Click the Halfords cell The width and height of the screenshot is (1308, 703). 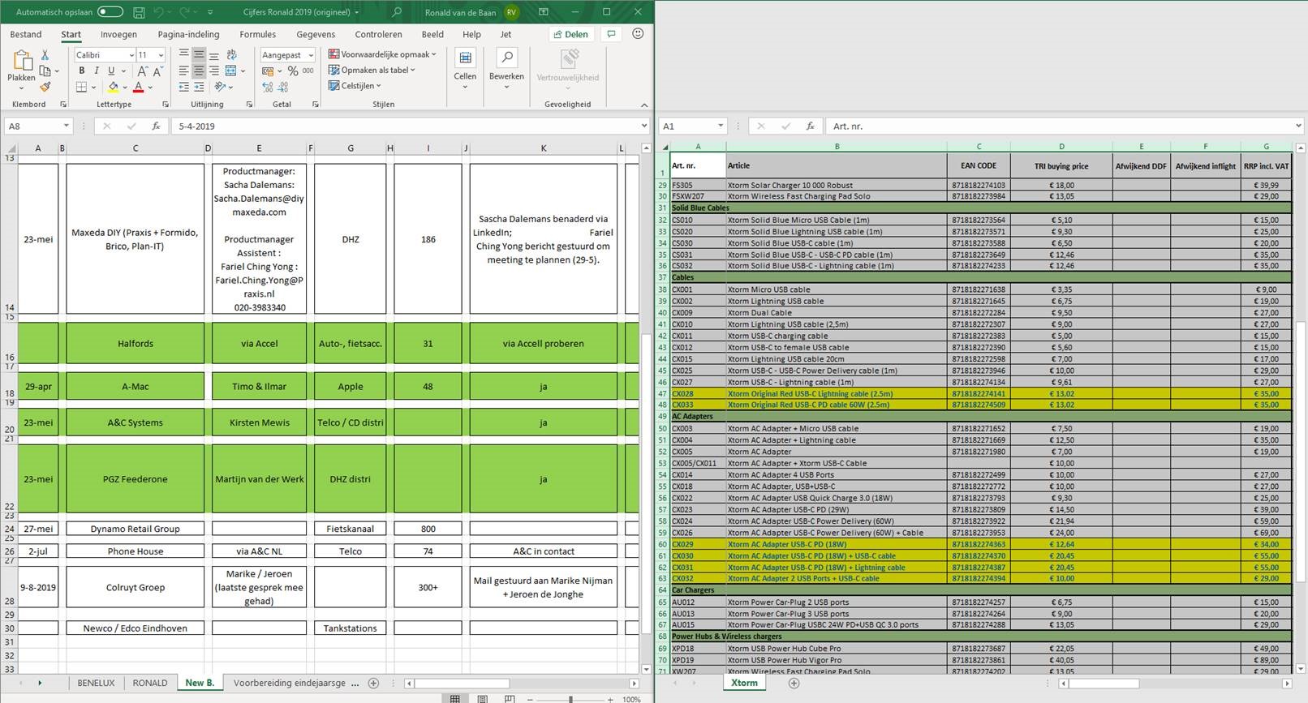point(136,343)
